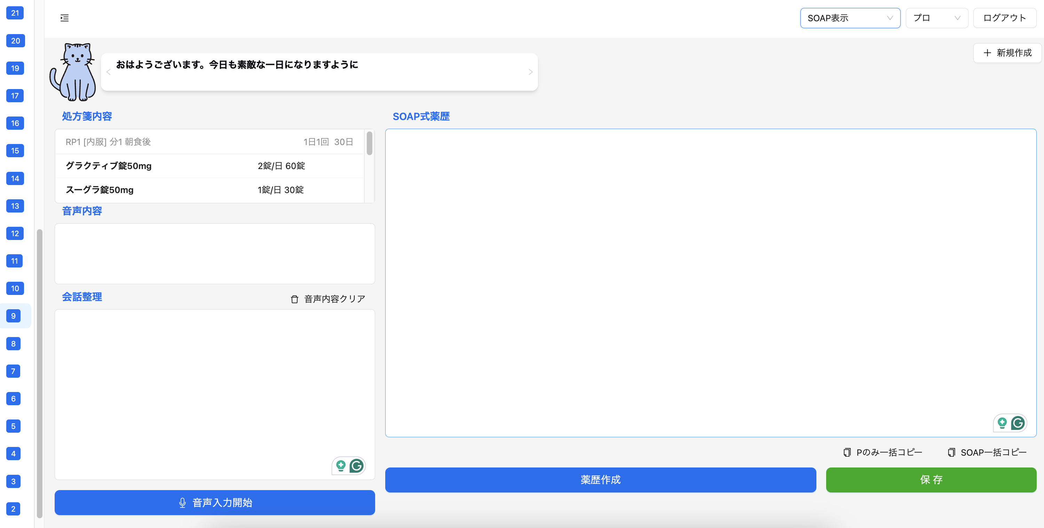Clear the audio content using the trash icon
Screen dimensions: 1044x528
[x=294, y=299]
